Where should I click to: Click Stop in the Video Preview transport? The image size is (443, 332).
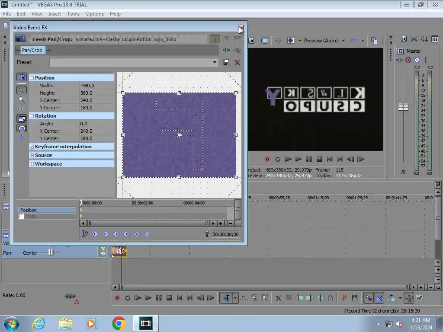tap(319, 159)
